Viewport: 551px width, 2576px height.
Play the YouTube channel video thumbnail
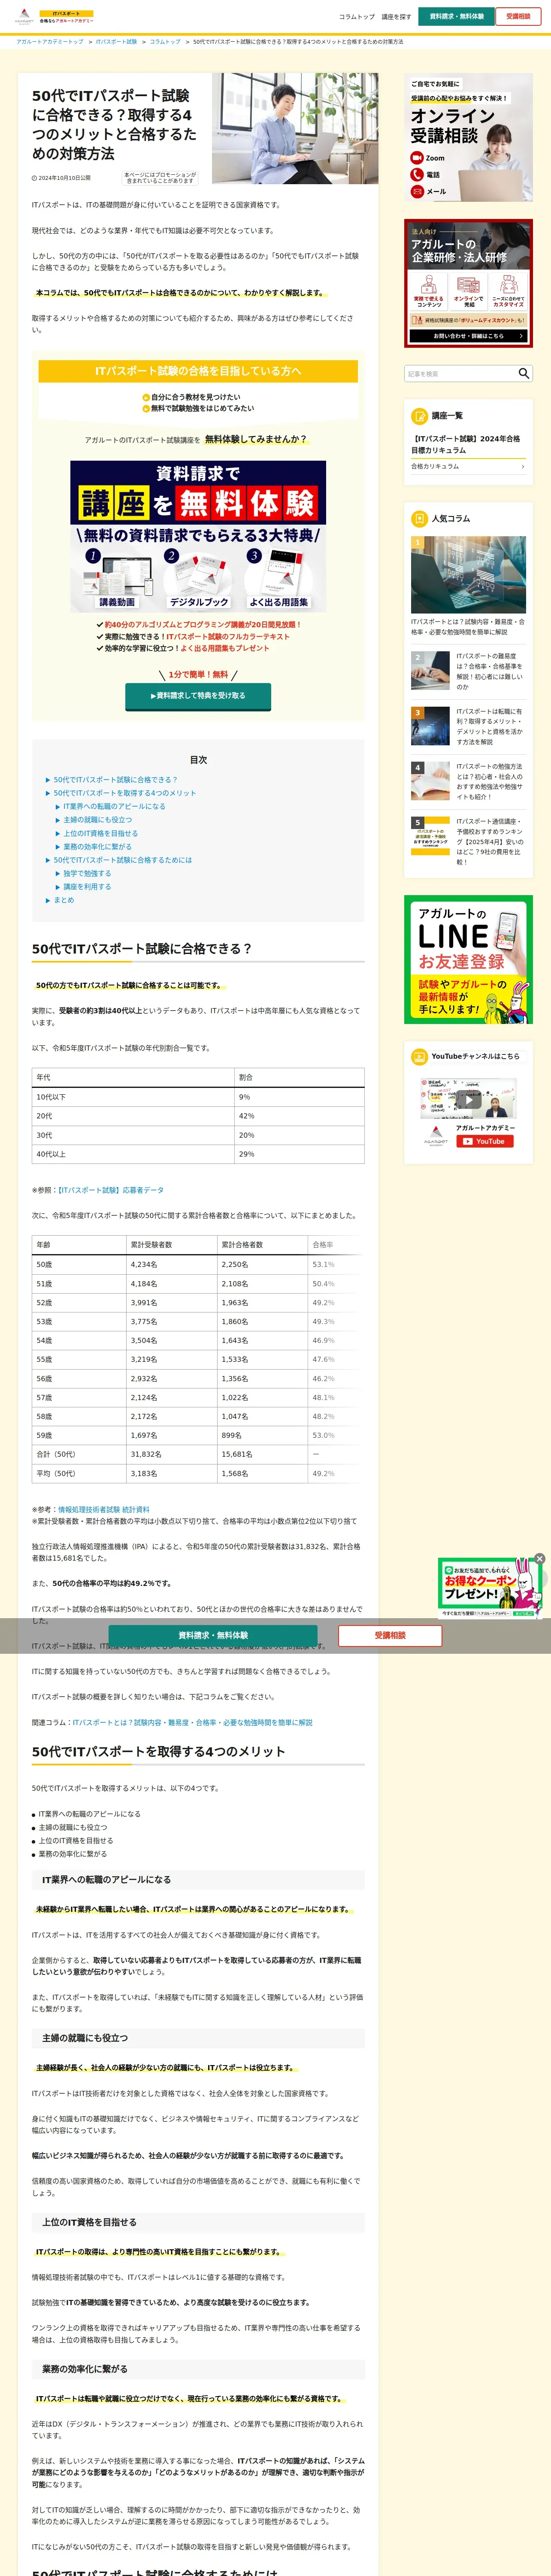(x=468, y=1100)
